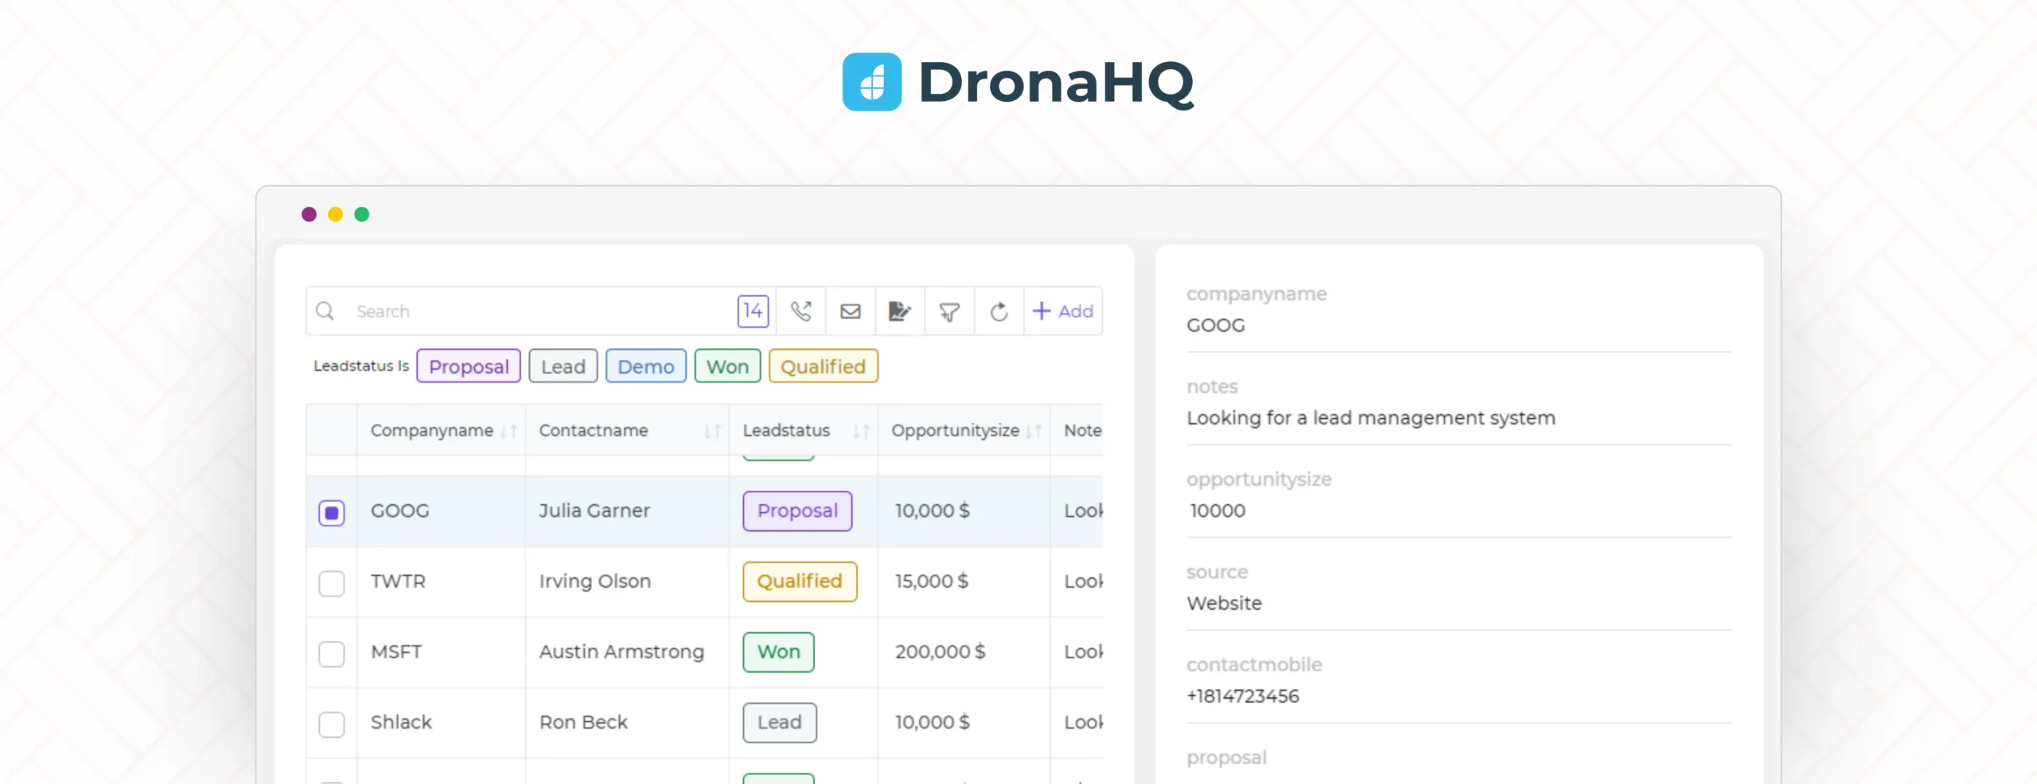Click the DronaHQ logo icon

tap(871, 82)
